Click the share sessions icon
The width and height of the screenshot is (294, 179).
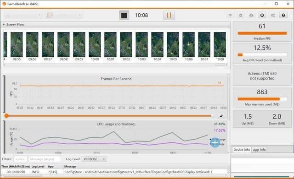(273, 15)
